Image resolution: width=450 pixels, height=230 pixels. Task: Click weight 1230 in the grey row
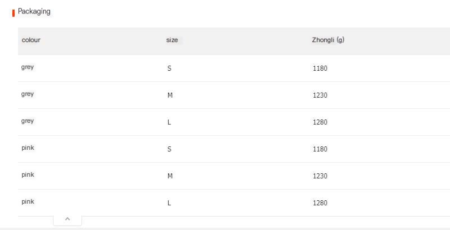pos(319,95)
